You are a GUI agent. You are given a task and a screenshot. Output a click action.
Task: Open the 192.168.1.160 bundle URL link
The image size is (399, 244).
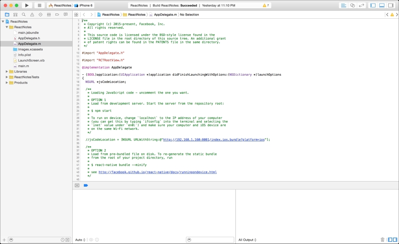pos(214,140)
